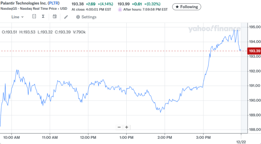Zoom out with the minus button

coord(119,127)
